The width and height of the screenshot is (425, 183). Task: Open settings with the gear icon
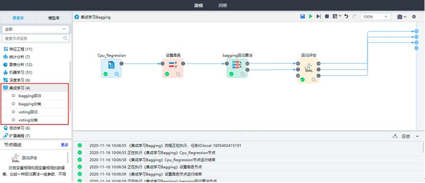pos(414,16)
